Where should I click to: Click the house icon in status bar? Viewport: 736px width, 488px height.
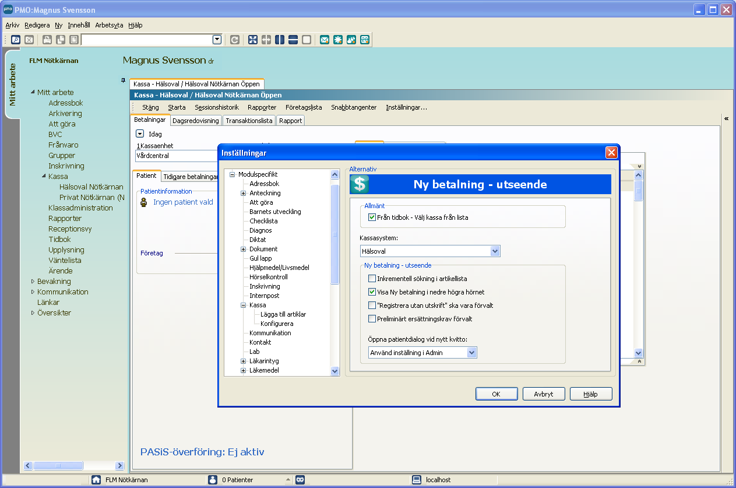tap(96, 480)
